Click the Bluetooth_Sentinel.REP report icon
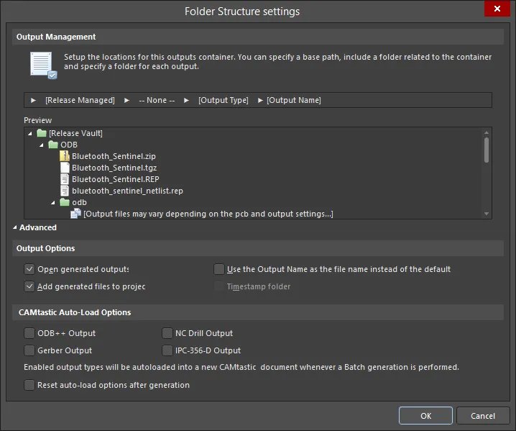516x431 pixels. (65, 179)
